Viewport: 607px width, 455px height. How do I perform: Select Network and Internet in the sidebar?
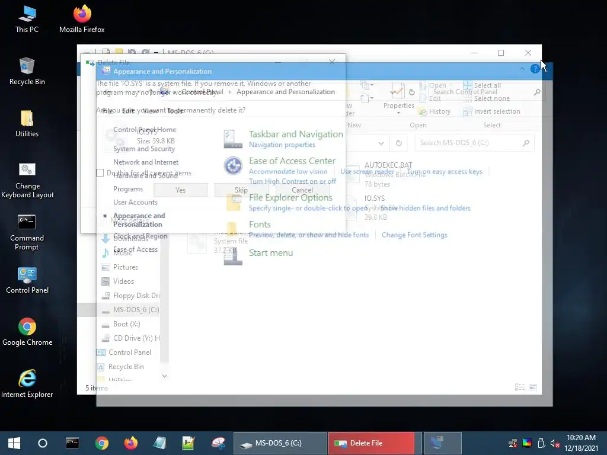(146, 162)
